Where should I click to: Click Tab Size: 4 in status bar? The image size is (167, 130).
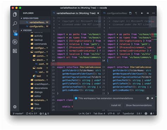tap(99, 113)
